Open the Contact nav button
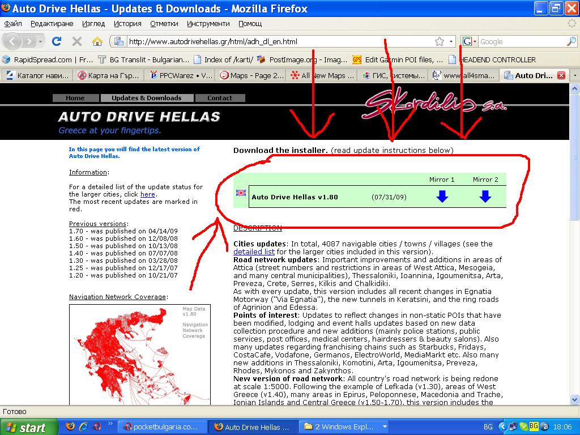The image size is (580, 435). point(220,98)
